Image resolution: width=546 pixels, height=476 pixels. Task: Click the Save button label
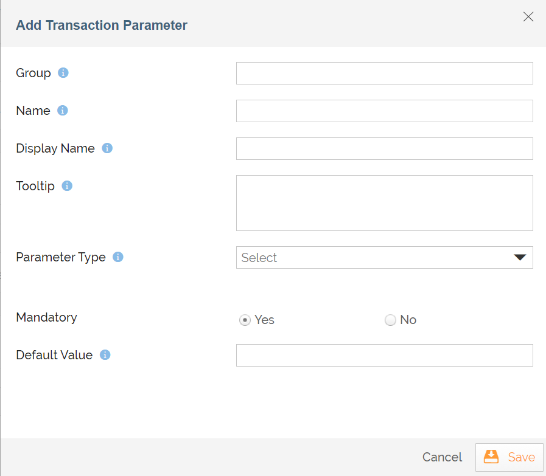pyautogui.click(x=521, y=457)
